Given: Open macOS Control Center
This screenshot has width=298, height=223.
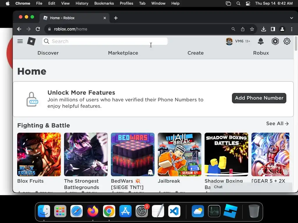Looking at the screenshot, I should click(x=248, y=3).
